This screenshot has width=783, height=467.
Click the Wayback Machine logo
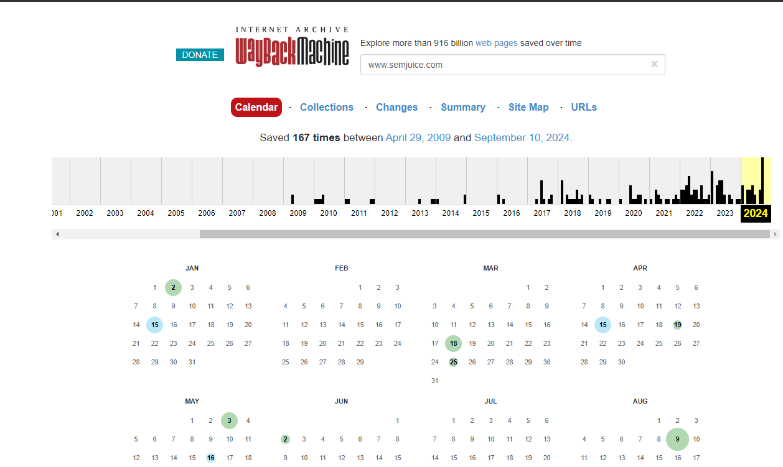point(292,47)
